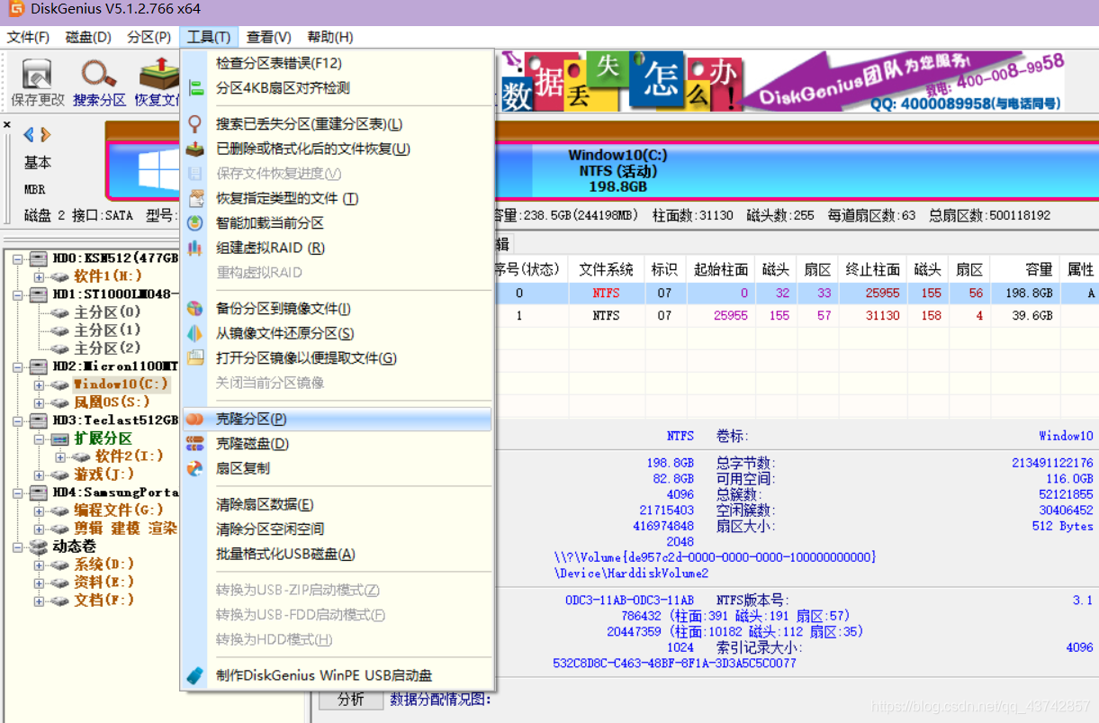Click the 分析 (Analyze) button
1099x723 pixels.
[351, 700]
